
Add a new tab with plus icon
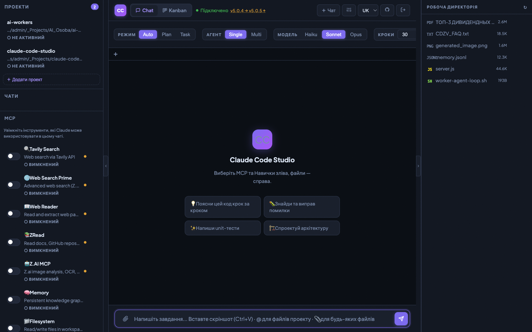[116, 54]
